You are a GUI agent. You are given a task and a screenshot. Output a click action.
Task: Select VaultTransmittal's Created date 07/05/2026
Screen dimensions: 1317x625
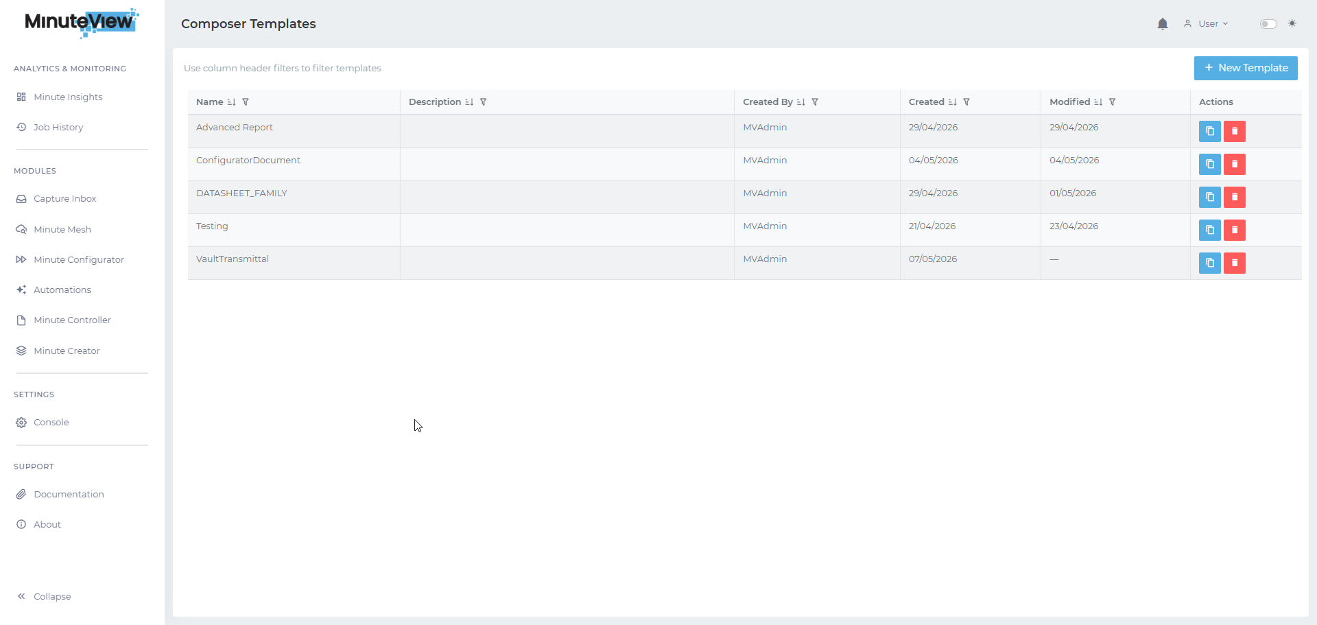(933, 259)
